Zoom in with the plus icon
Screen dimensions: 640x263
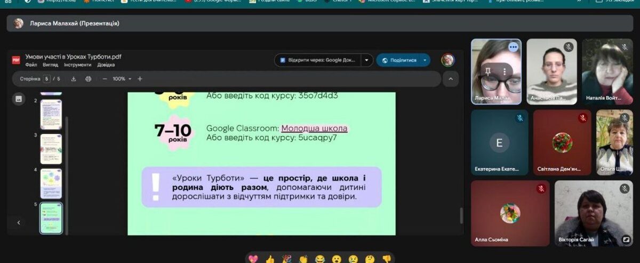click(140, 79)
